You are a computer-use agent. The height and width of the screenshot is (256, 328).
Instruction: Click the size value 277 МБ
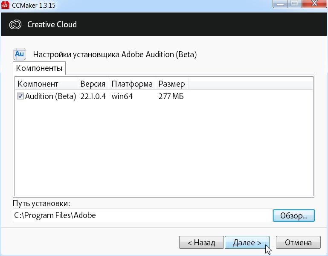pyautogui.click(x=171, y=96)
